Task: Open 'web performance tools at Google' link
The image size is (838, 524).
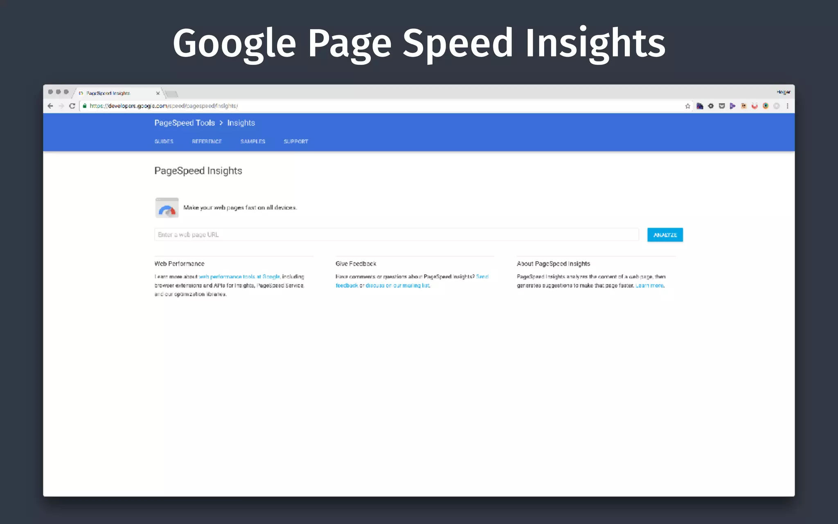Action: coord(239,277)
